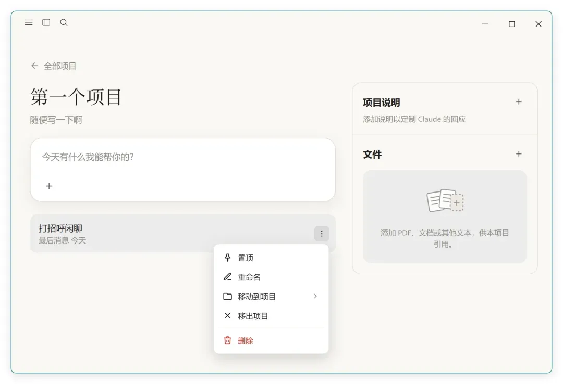Viewport: 563px width, 384px height.
Task: Select 置顶 from the context menu
Action: (271, 258)
